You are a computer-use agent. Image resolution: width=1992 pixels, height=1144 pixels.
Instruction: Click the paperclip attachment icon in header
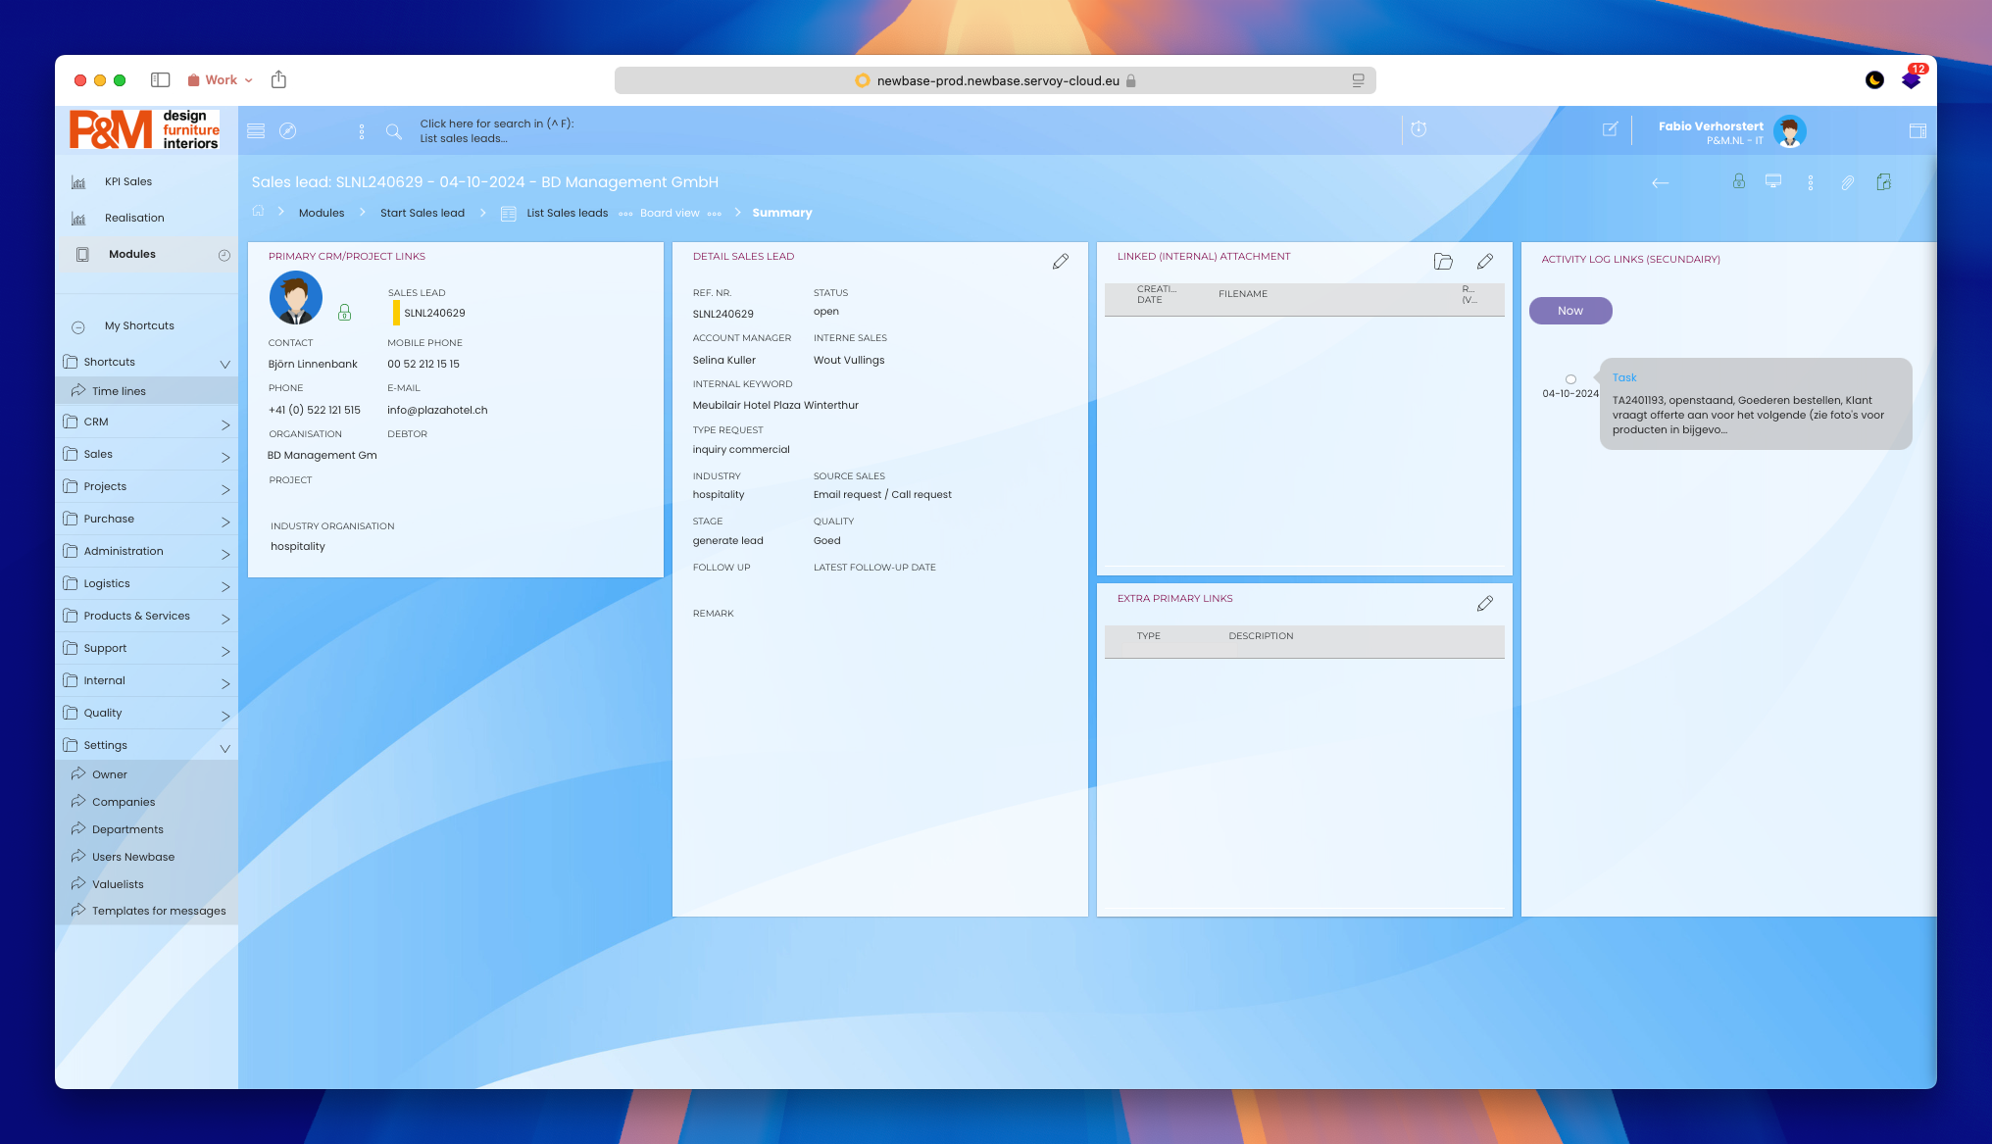pos(1847,182)
